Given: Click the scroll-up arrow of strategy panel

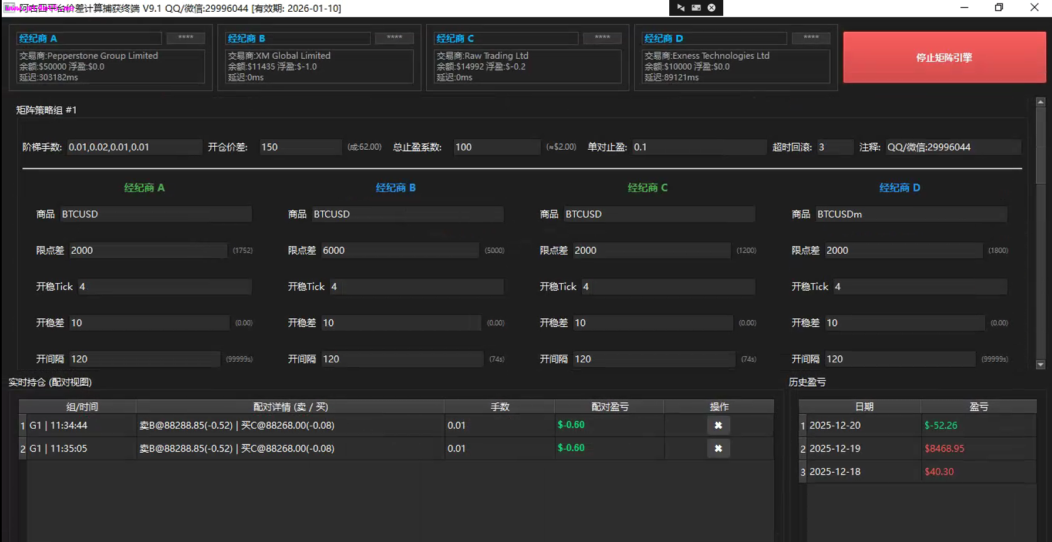Looking at the screenshot, I should [1040, 102].
